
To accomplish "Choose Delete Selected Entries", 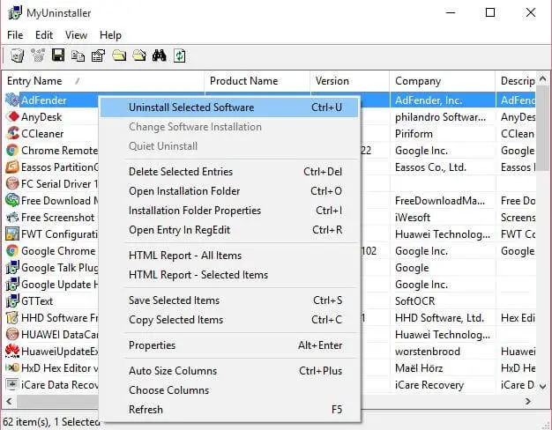I will 229,172.
